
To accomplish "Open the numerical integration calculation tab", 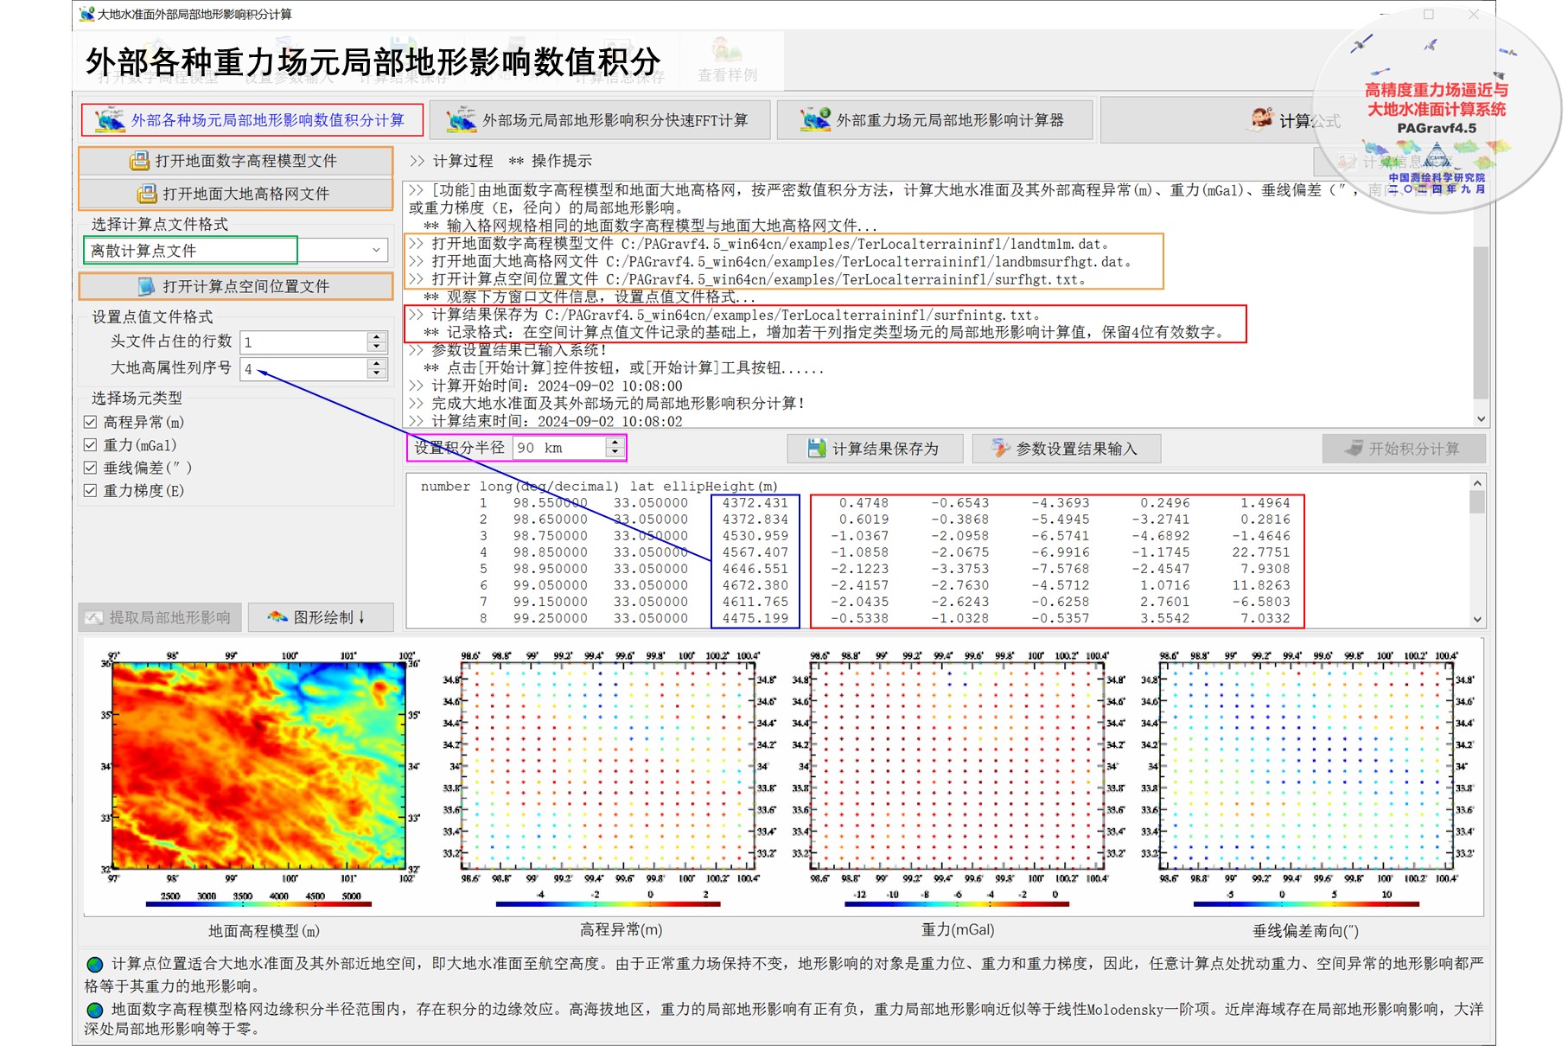I will pyautogui.click(x=252, y=120).
